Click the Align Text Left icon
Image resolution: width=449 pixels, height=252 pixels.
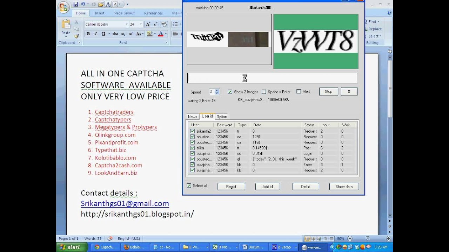pyautogui.click(x=175, y=34)
